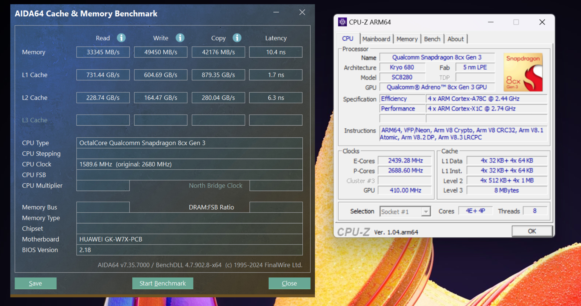Click the Snapdragon 8cx Gen 3 logo
Image resolution: width=581 pixels, height=306 pixels.
click(523, 72)
